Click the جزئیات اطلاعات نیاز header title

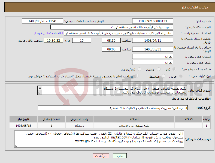click(x=195, y=7)
